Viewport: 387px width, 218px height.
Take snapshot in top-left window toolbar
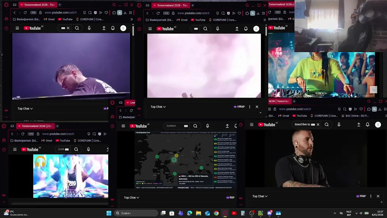[90, 13]
